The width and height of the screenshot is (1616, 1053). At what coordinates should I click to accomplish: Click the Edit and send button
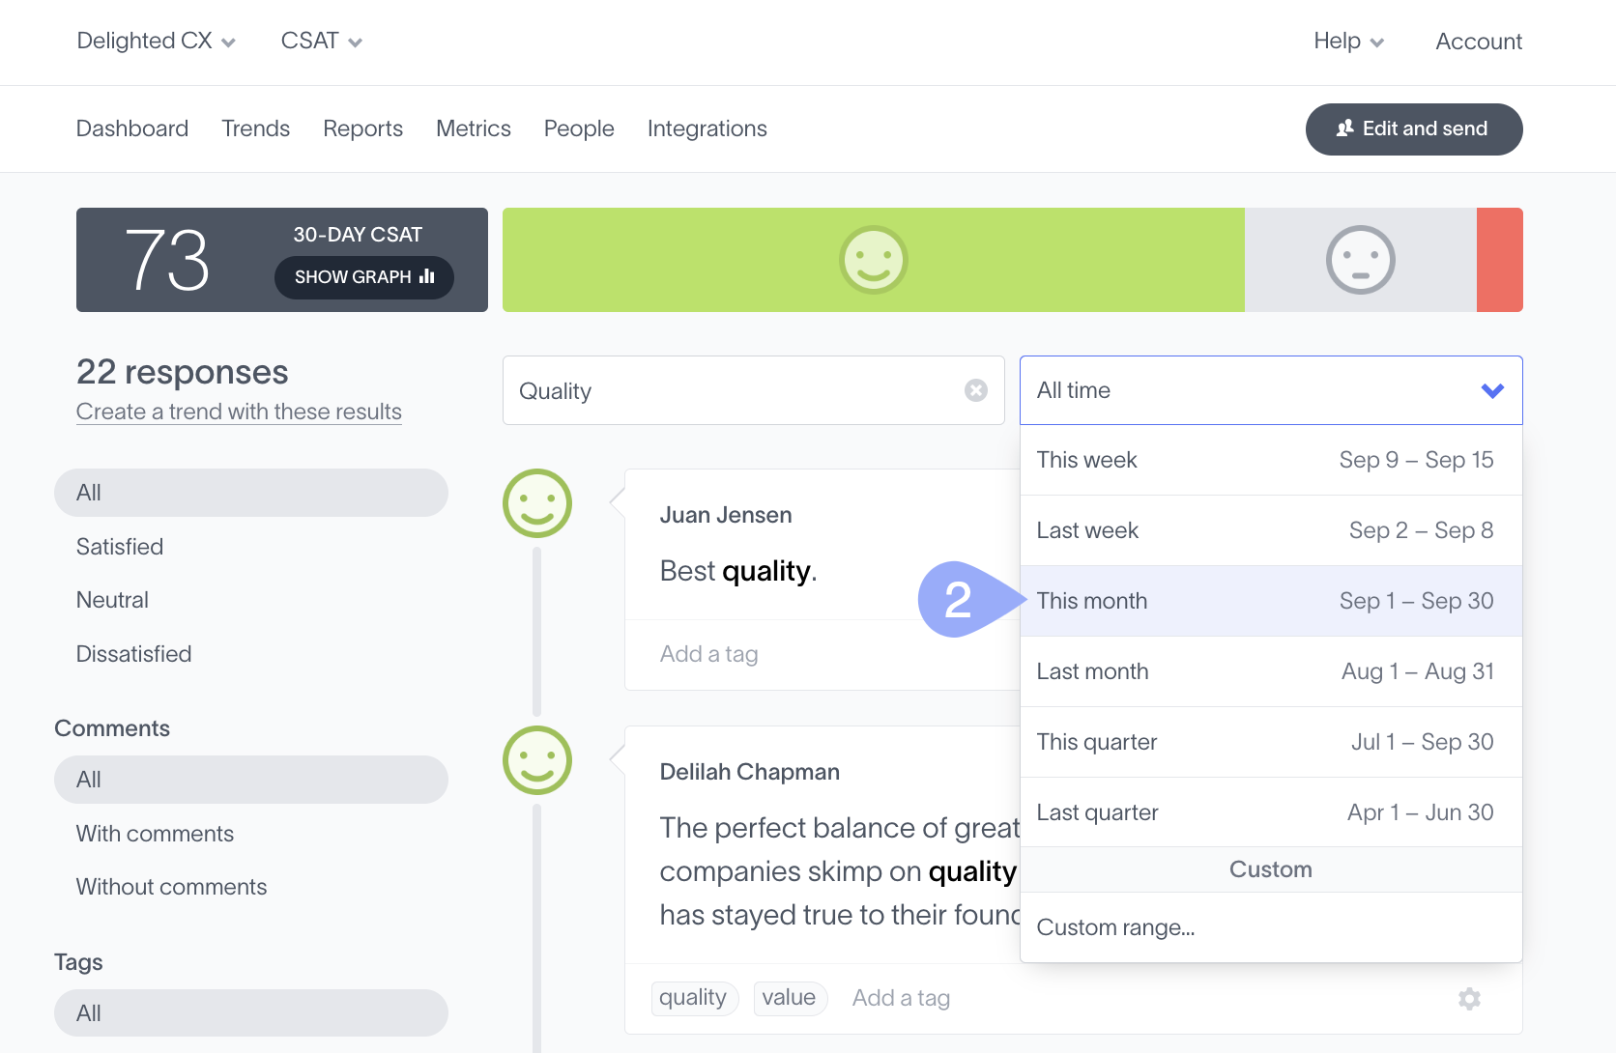coord(1413,129)
